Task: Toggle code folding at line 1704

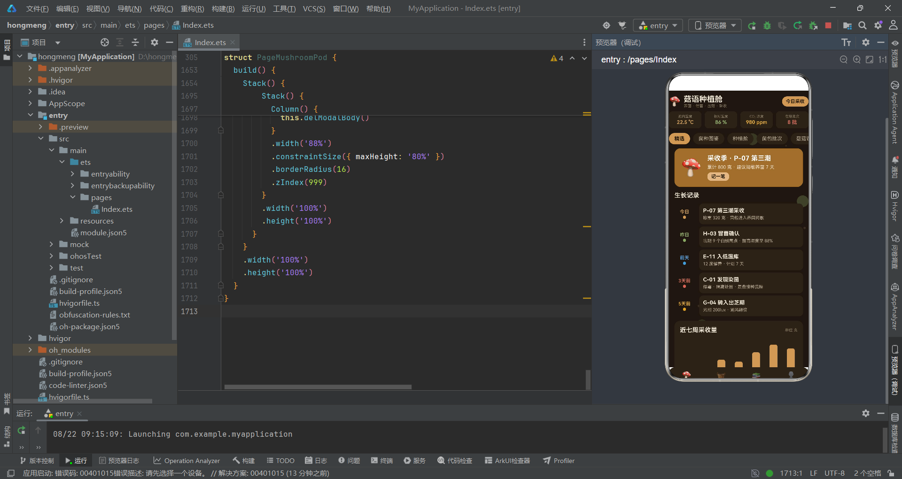Action: [x=221, y=195]
